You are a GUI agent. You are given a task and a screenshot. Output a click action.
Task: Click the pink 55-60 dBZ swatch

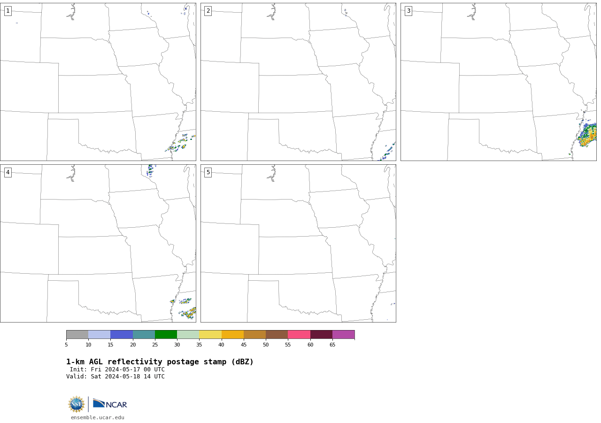point(299,335)
